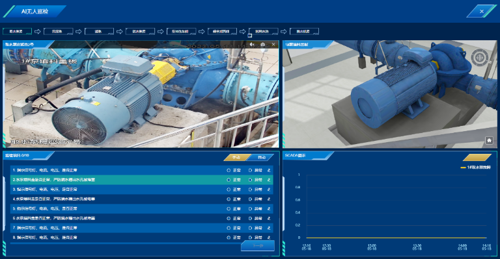This screenshot has height=259, width=500.
Task: Take a snapshot with the camera icon
Action: [263, 45]
